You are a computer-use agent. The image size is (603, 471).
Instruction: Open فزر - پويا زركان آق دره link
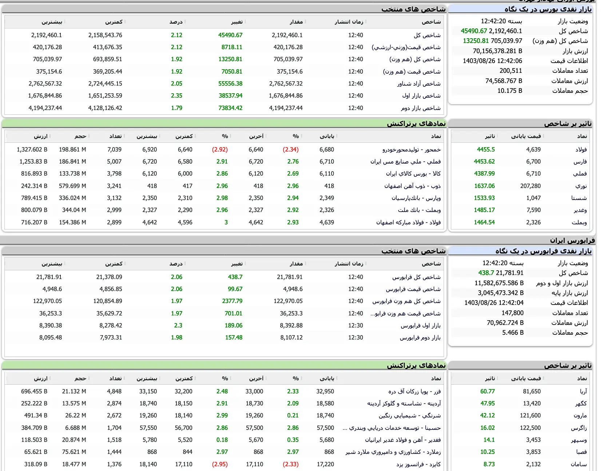pos(414,392)
